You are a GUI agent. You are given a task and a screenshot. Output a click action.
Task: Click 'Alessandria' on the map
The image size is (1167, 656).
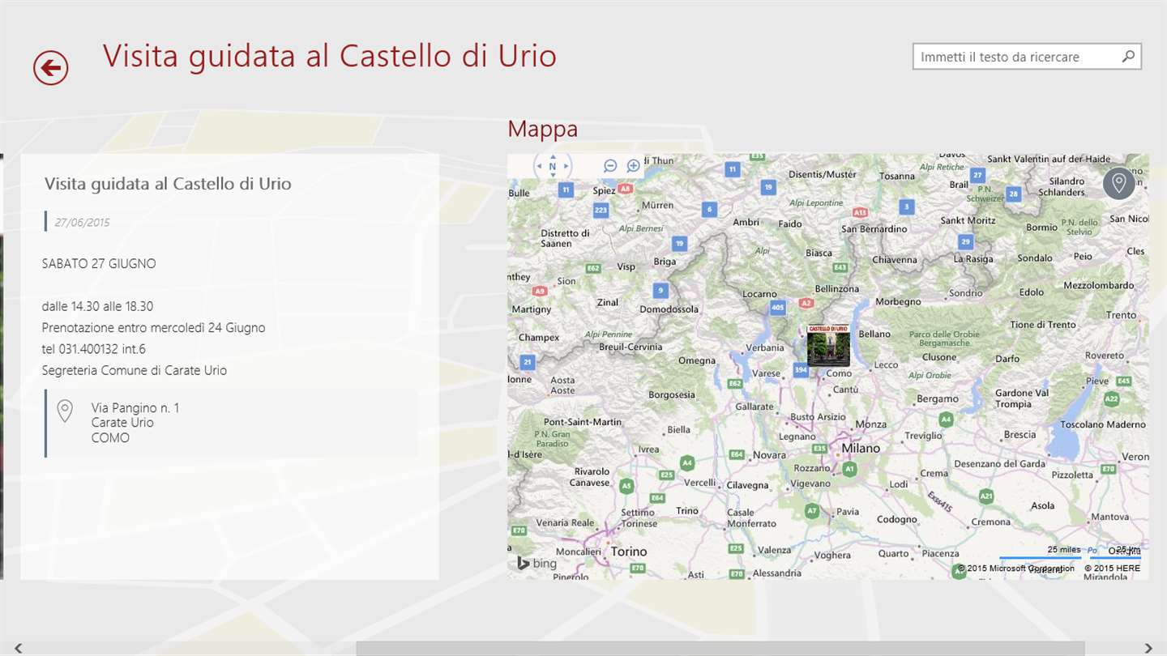pyautogui.click(x=776, y=573)
